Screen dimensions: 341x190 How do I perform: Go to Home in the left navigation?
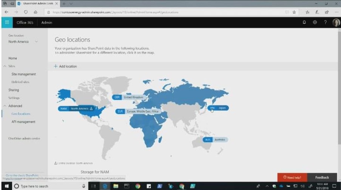pos(12,58)
